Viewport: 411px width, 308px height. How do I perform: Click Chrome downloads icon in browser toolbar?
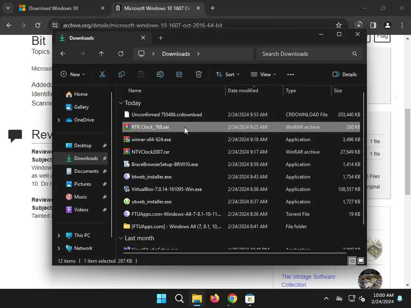click(358, 25)
